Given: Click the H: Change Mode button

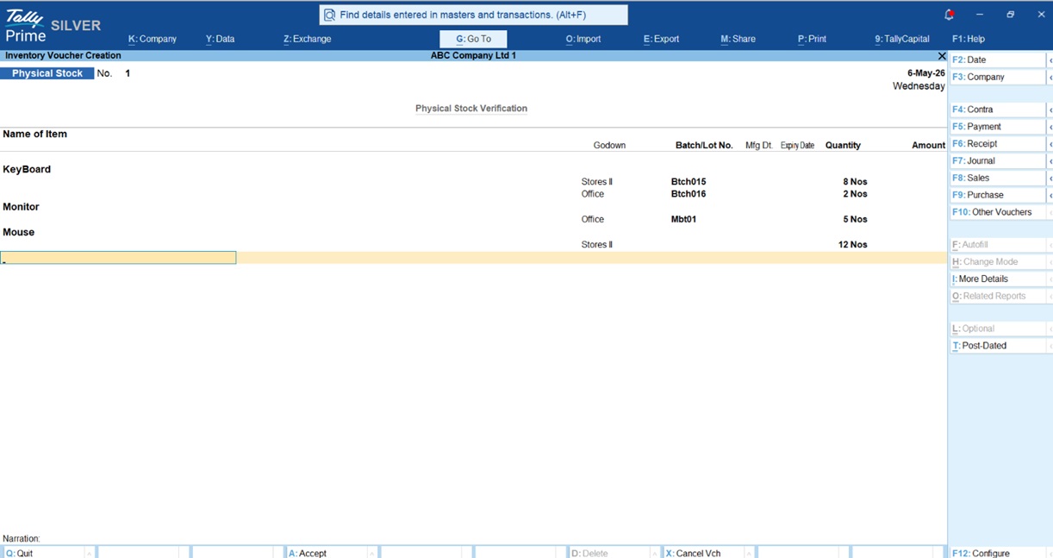Looking at the screenshot, I should tap(997, 262).
